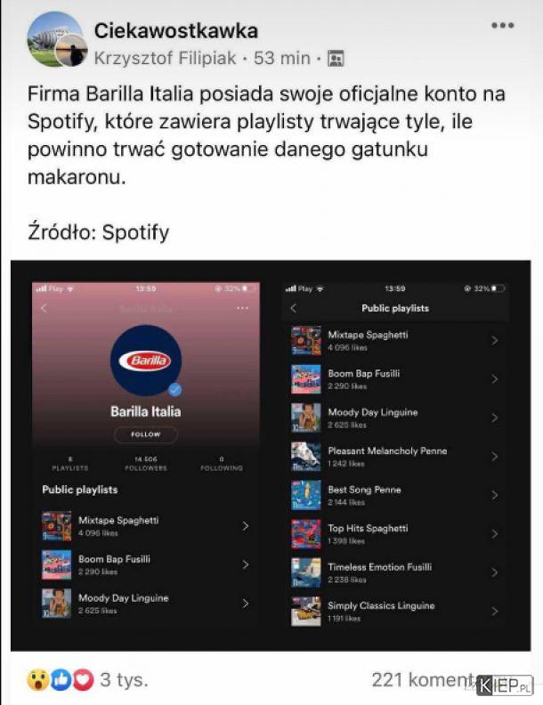Image resolution: width=543 pixels, height=705 pixels.
Task: Select the playlists count tab
Action: (x=70, y=464)
